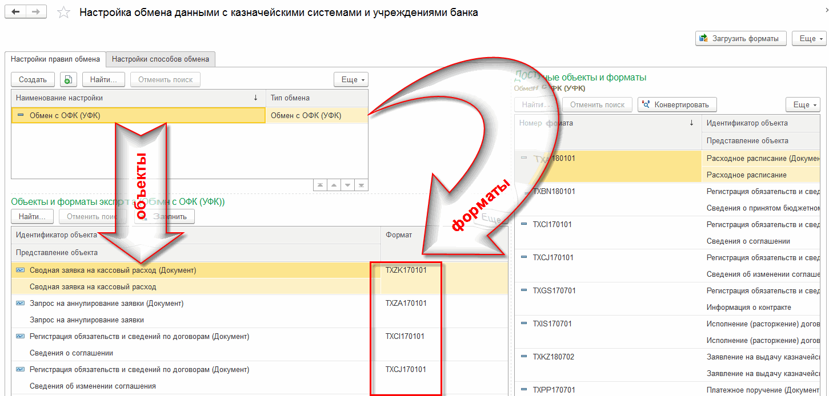Viewport: 829px width, 396px height.
Task: Select TXIS170701 format row
Action: (x=552, y=324)
